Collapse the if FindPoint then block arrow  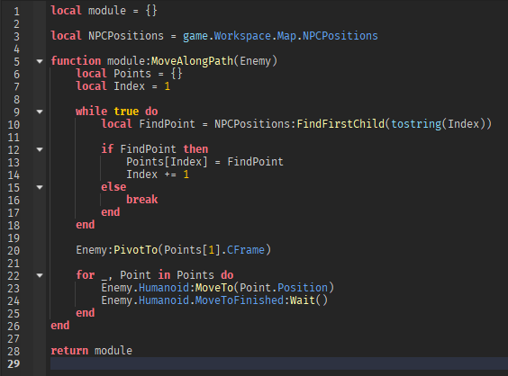tap(40, 149)
